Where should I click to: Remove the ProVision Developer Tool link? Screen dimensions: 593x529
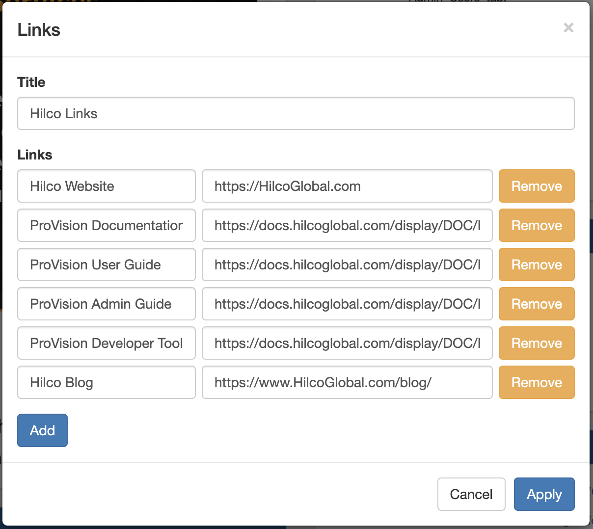536,343
